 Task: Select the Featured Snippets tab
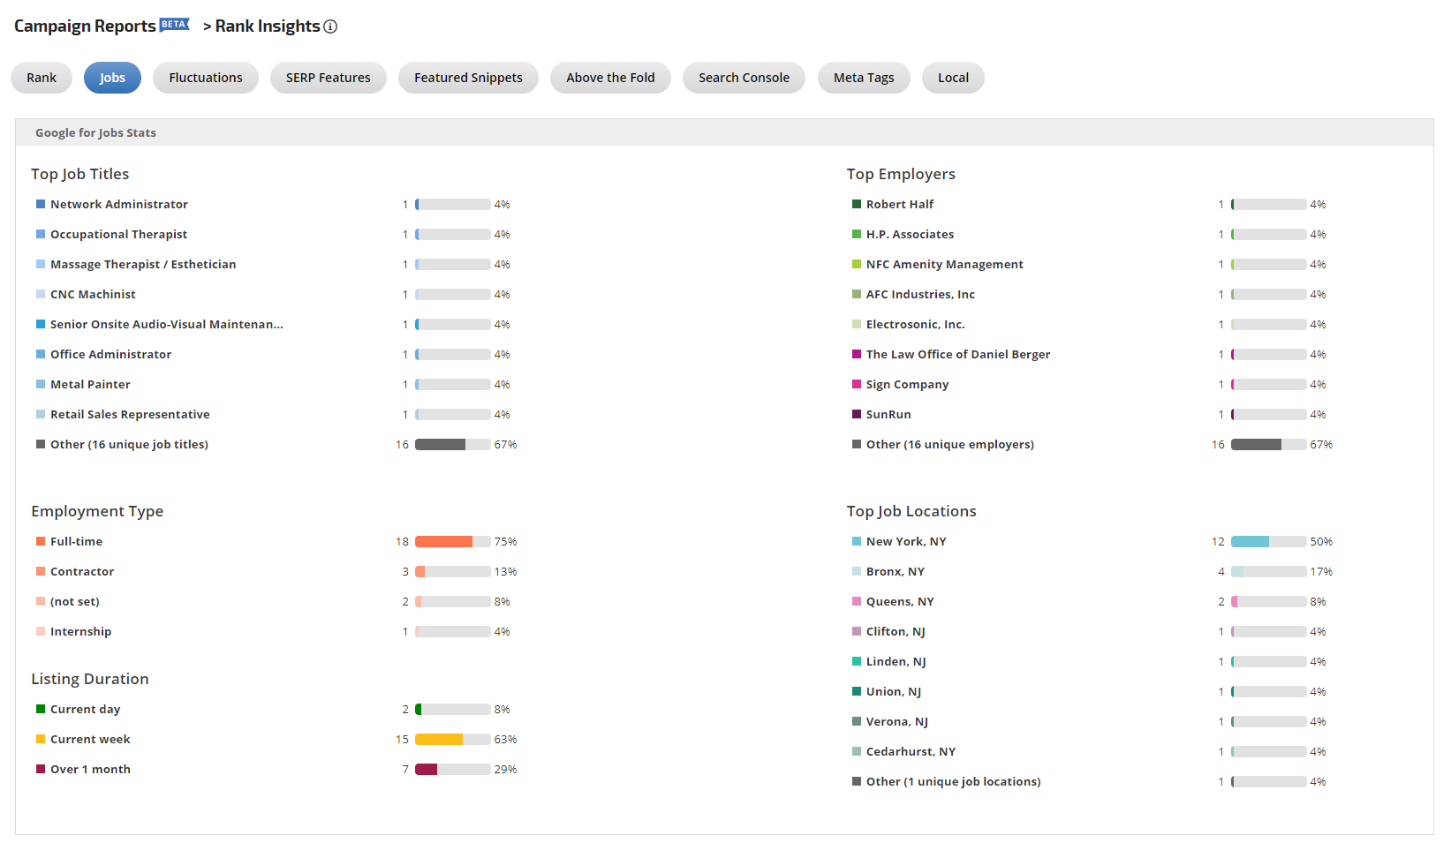(468, 78)
